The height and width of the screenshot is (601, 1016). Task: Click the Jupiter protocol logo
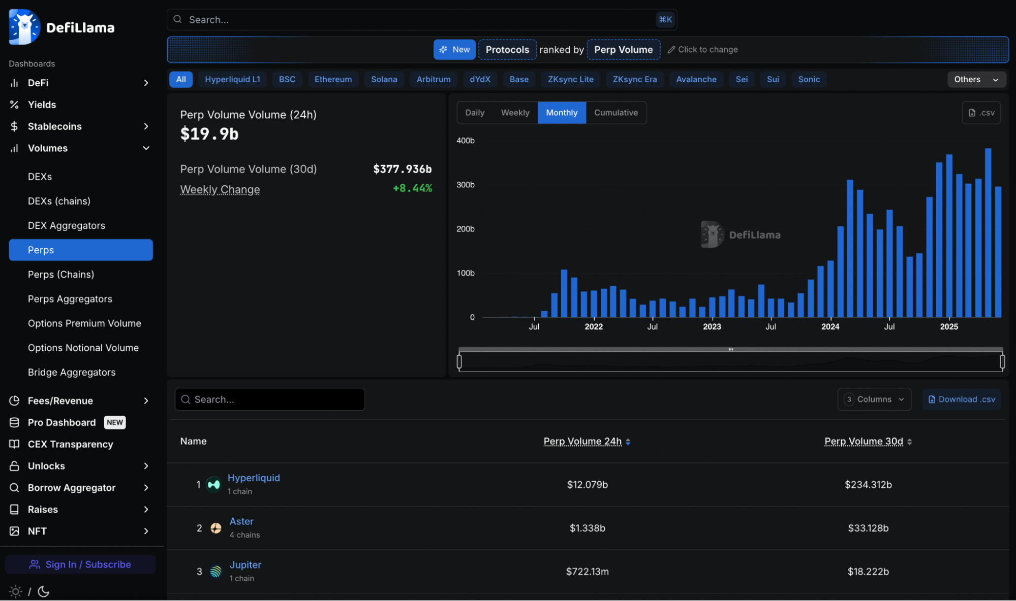pyautogui.click(x=216, y=572)
